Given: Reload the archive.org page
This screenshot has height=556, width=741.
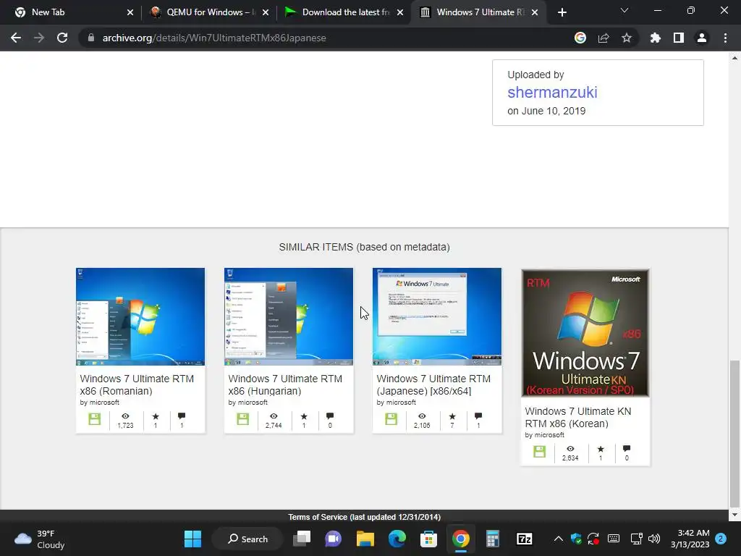Looking at the screenshot, I should point(62,38).
